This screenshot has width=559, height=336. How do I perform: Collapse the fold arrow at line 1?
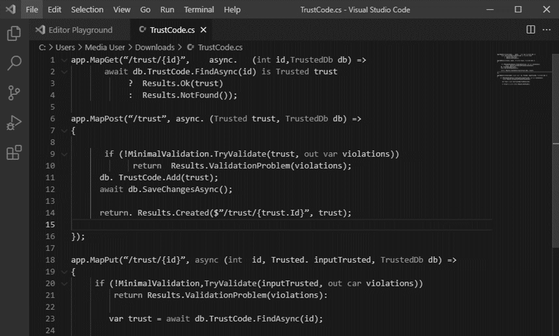click(x=64, y=60)
